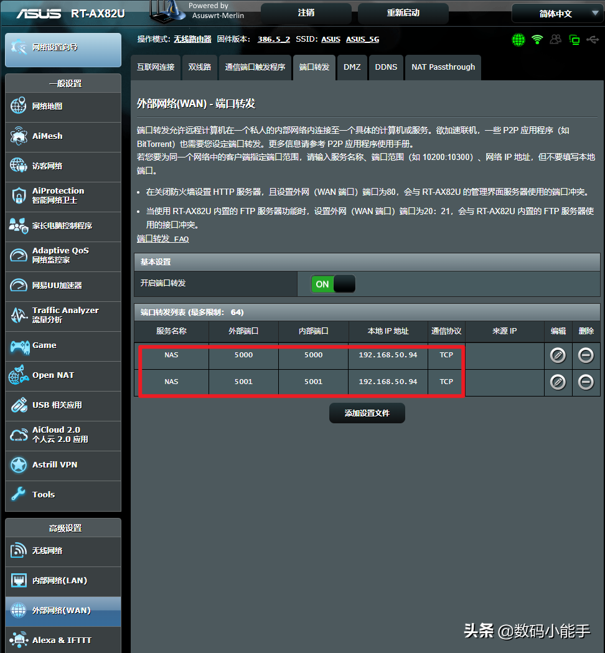Open Open NAT sidebar item
Image resolution: width=605 pixels, height=653 pixels.
click(x=63, y=375)
